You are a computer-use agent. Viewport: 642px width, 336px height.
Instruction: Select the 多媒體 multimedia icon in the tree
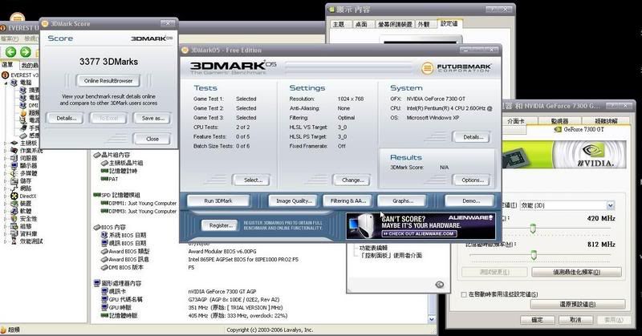[14, 173]
